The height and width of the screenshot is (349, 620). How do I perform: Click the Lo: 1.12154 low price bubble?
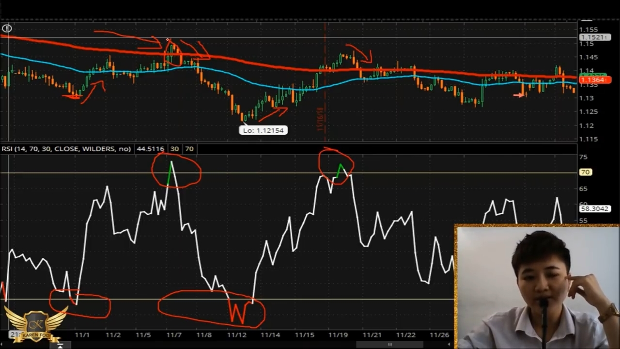(263, 130)
